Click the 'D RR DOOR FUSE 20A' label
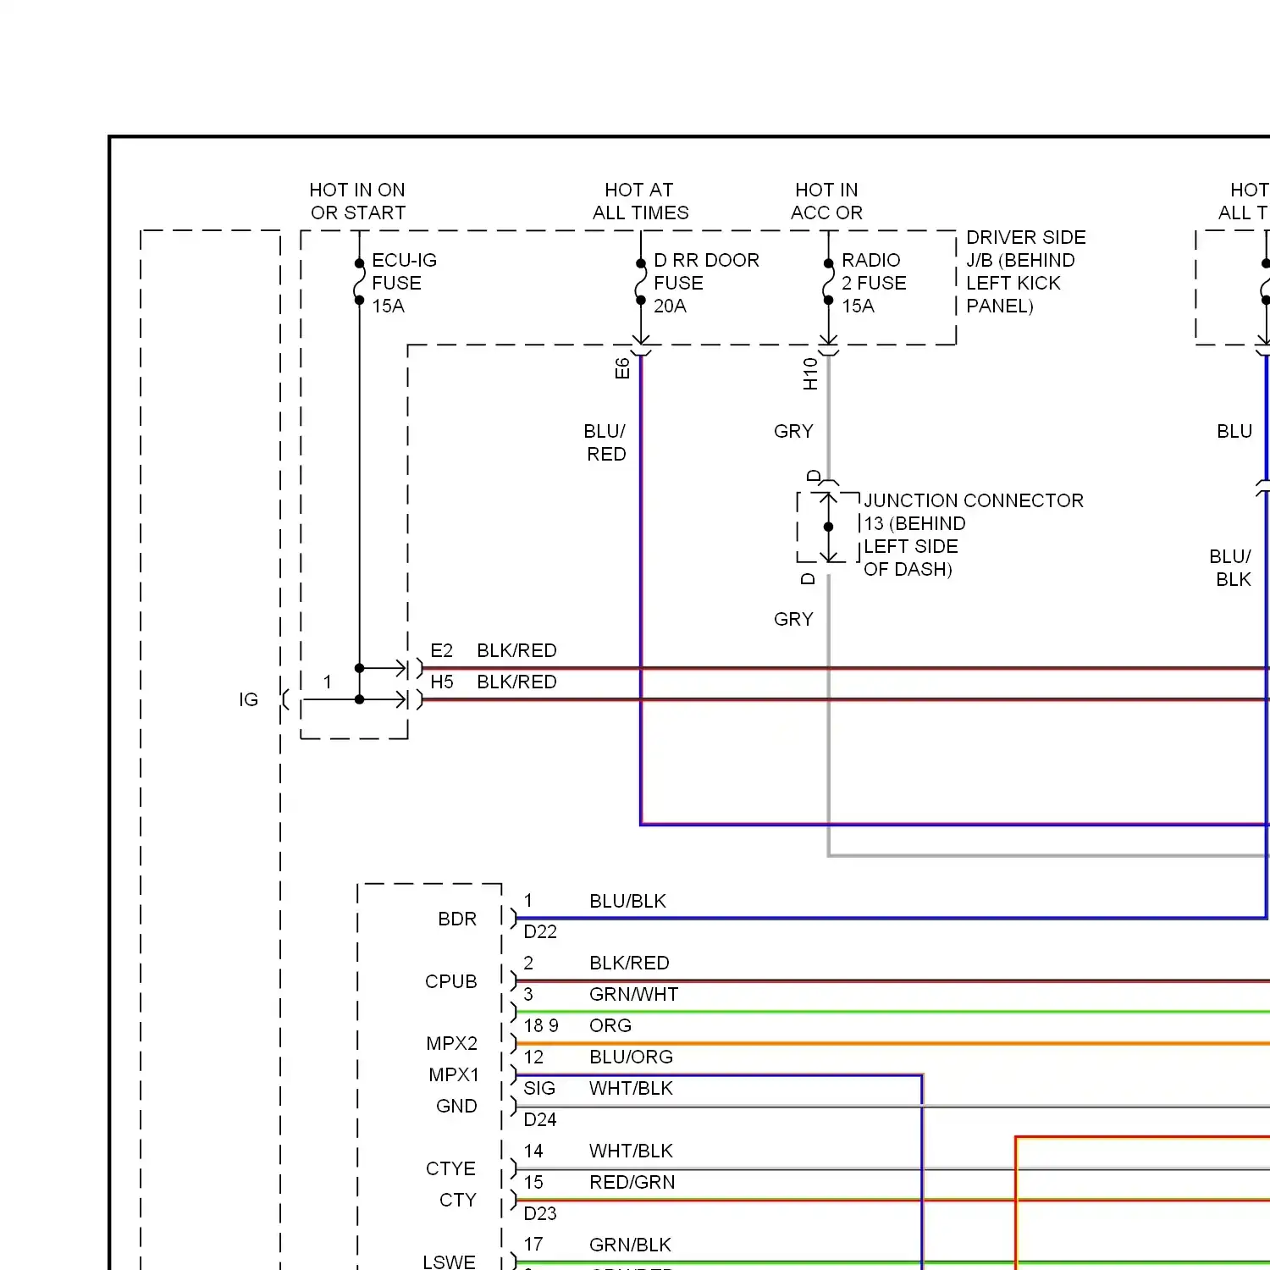The width and height of the screenshot is (1270, 1270). (x=706, y=283)
